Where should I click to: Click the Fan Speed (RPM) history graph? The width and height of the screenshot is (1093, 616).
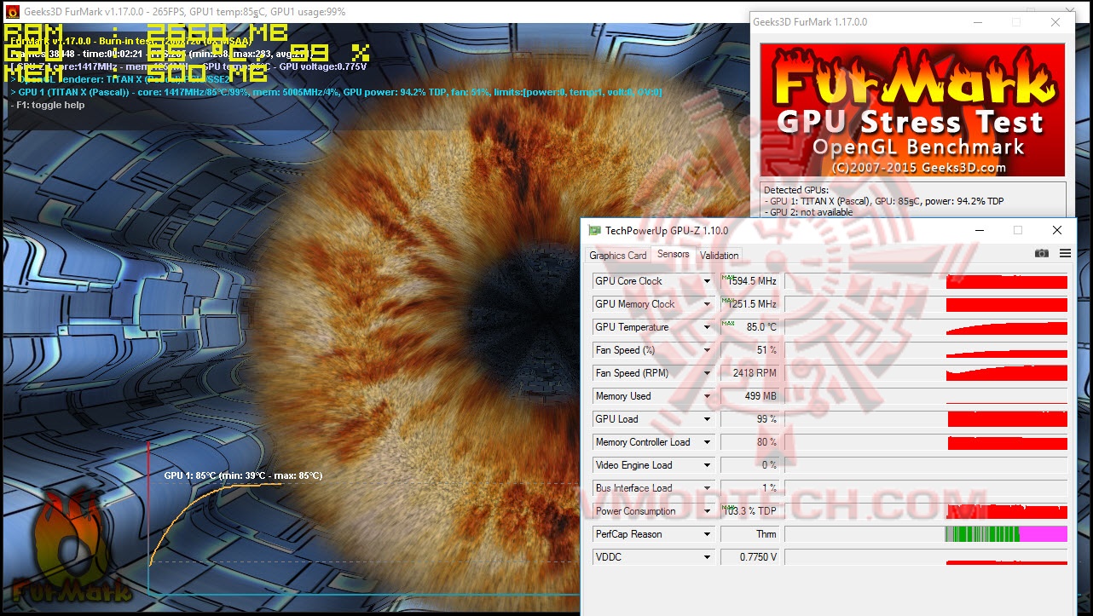[926, 373]
